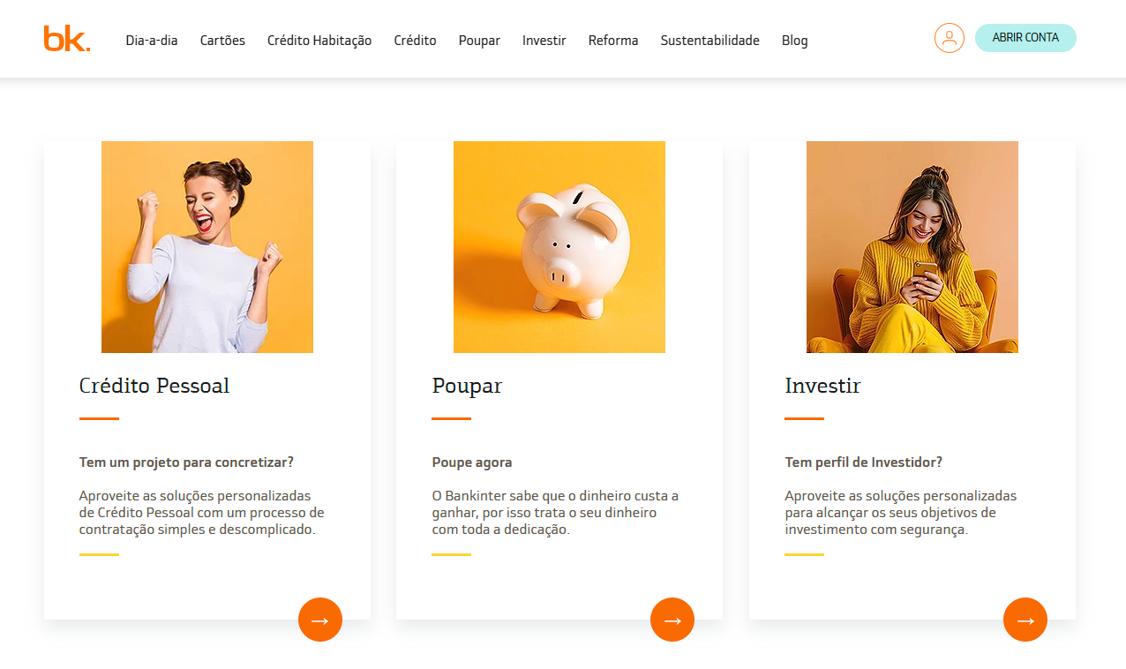The height and width of the screenshot is (669, 1126).
Task: Click the woman with phone image
Action: (912, 247)
